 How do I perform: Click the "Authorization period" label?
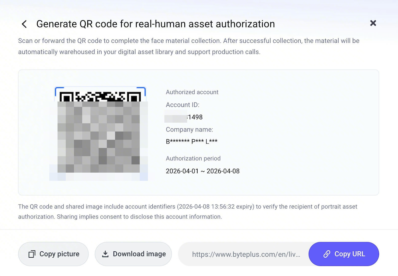193,158
